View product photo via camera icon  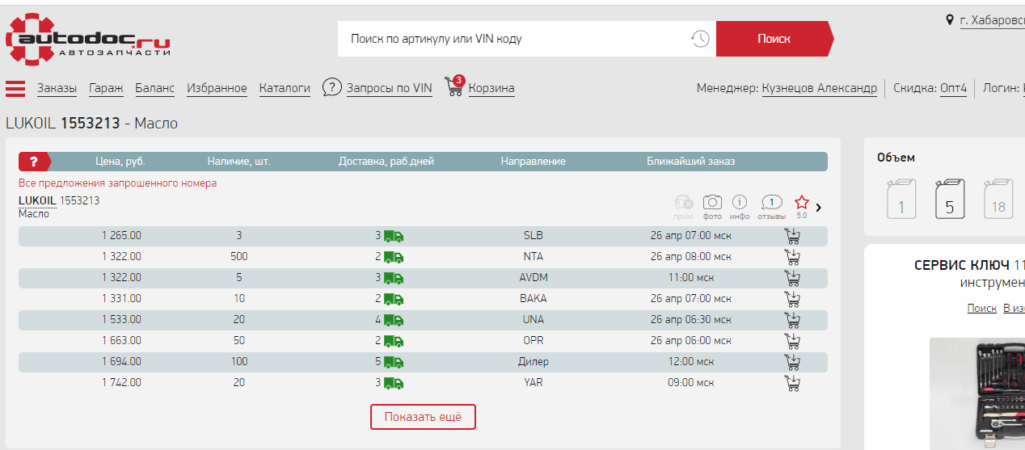click(712, 202)
